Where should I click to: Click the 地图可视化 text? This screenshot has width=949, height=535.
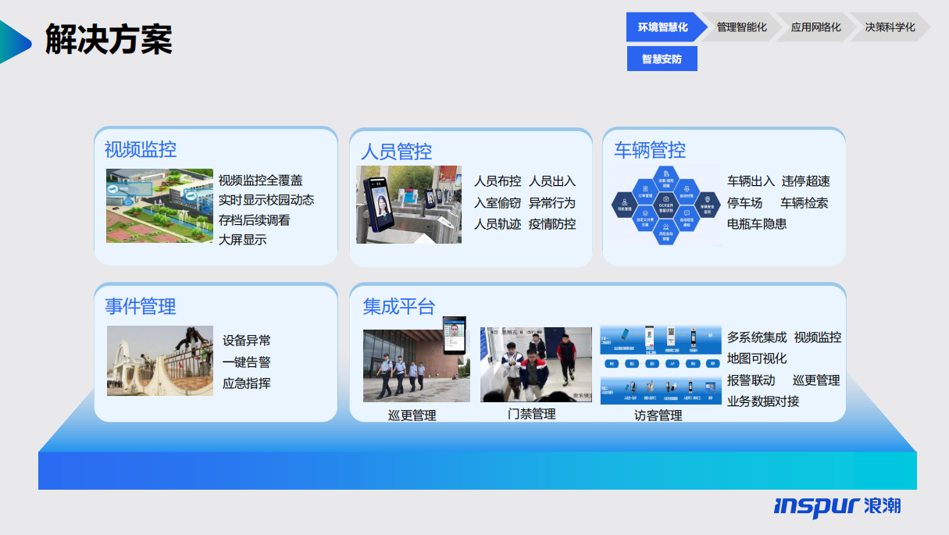tap(757, 358)
